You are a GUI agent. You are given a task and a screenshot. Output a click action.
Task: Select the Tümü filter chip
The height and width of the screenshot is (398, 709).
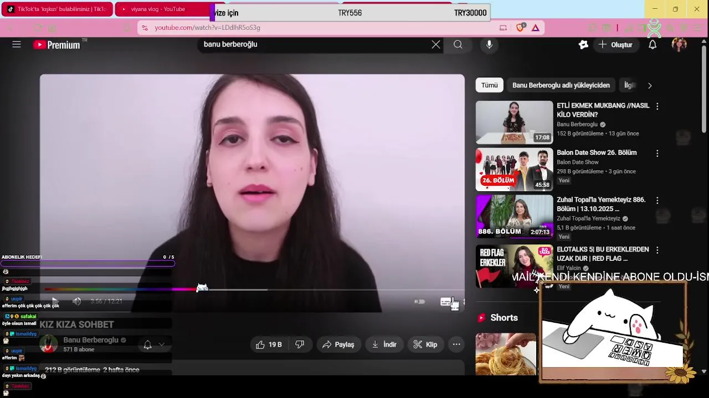(x=489, y=85)
